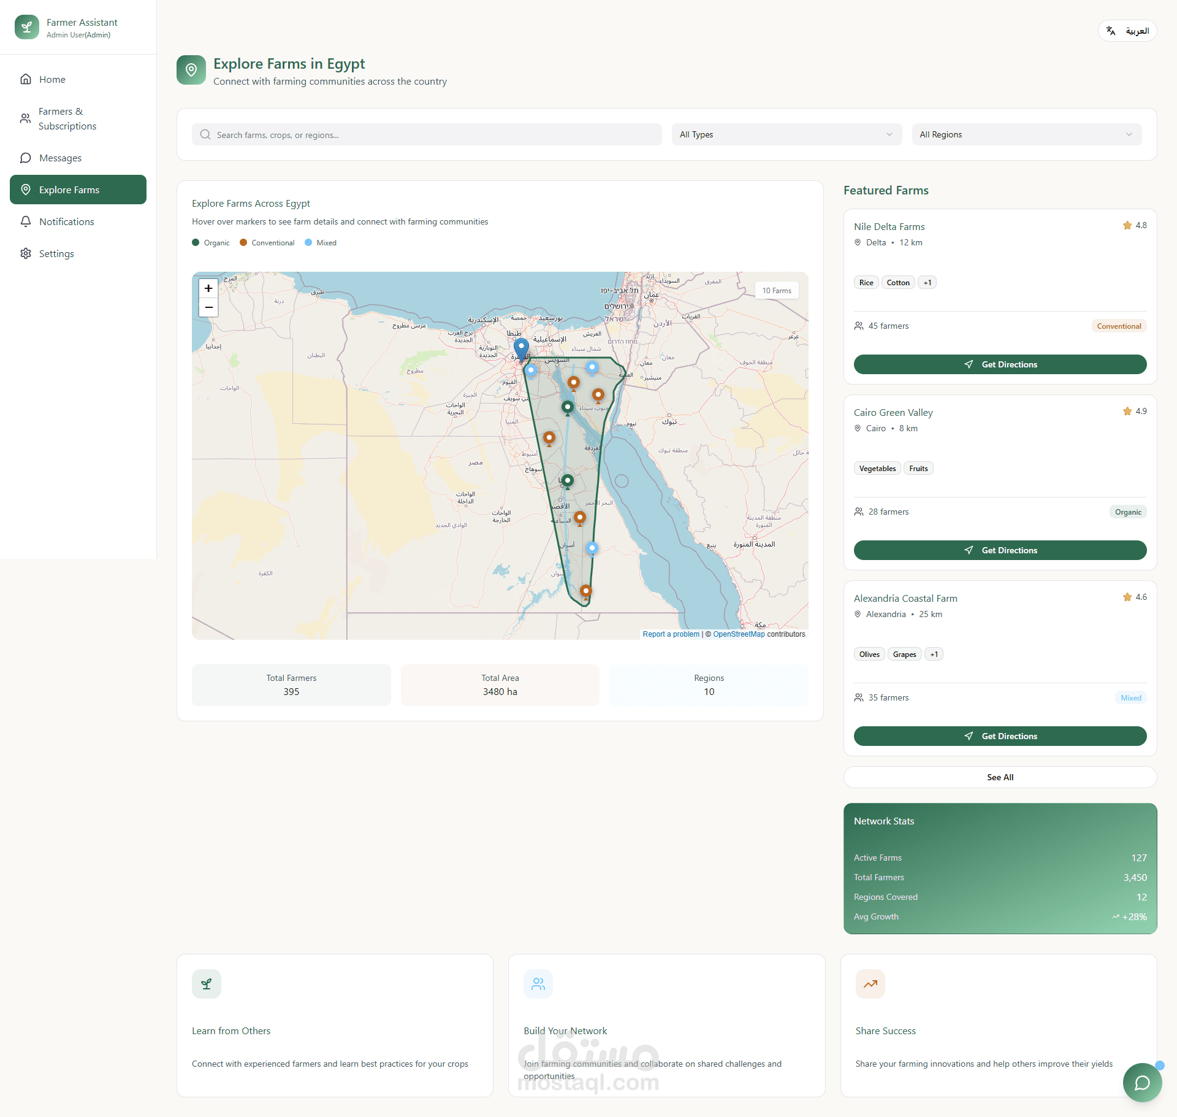This screenshot has width=1177, height=1117.
Task: Go to Notifications in the sidebar
Action: (x=66, y=222)
